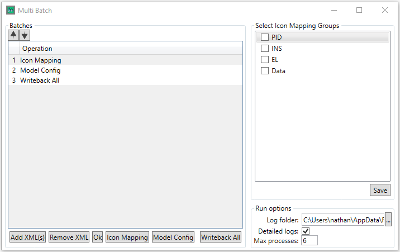The height and width of the screenshot is (252, 400).
Task: Tick the EL group checkbox
Action: point(265,60)
